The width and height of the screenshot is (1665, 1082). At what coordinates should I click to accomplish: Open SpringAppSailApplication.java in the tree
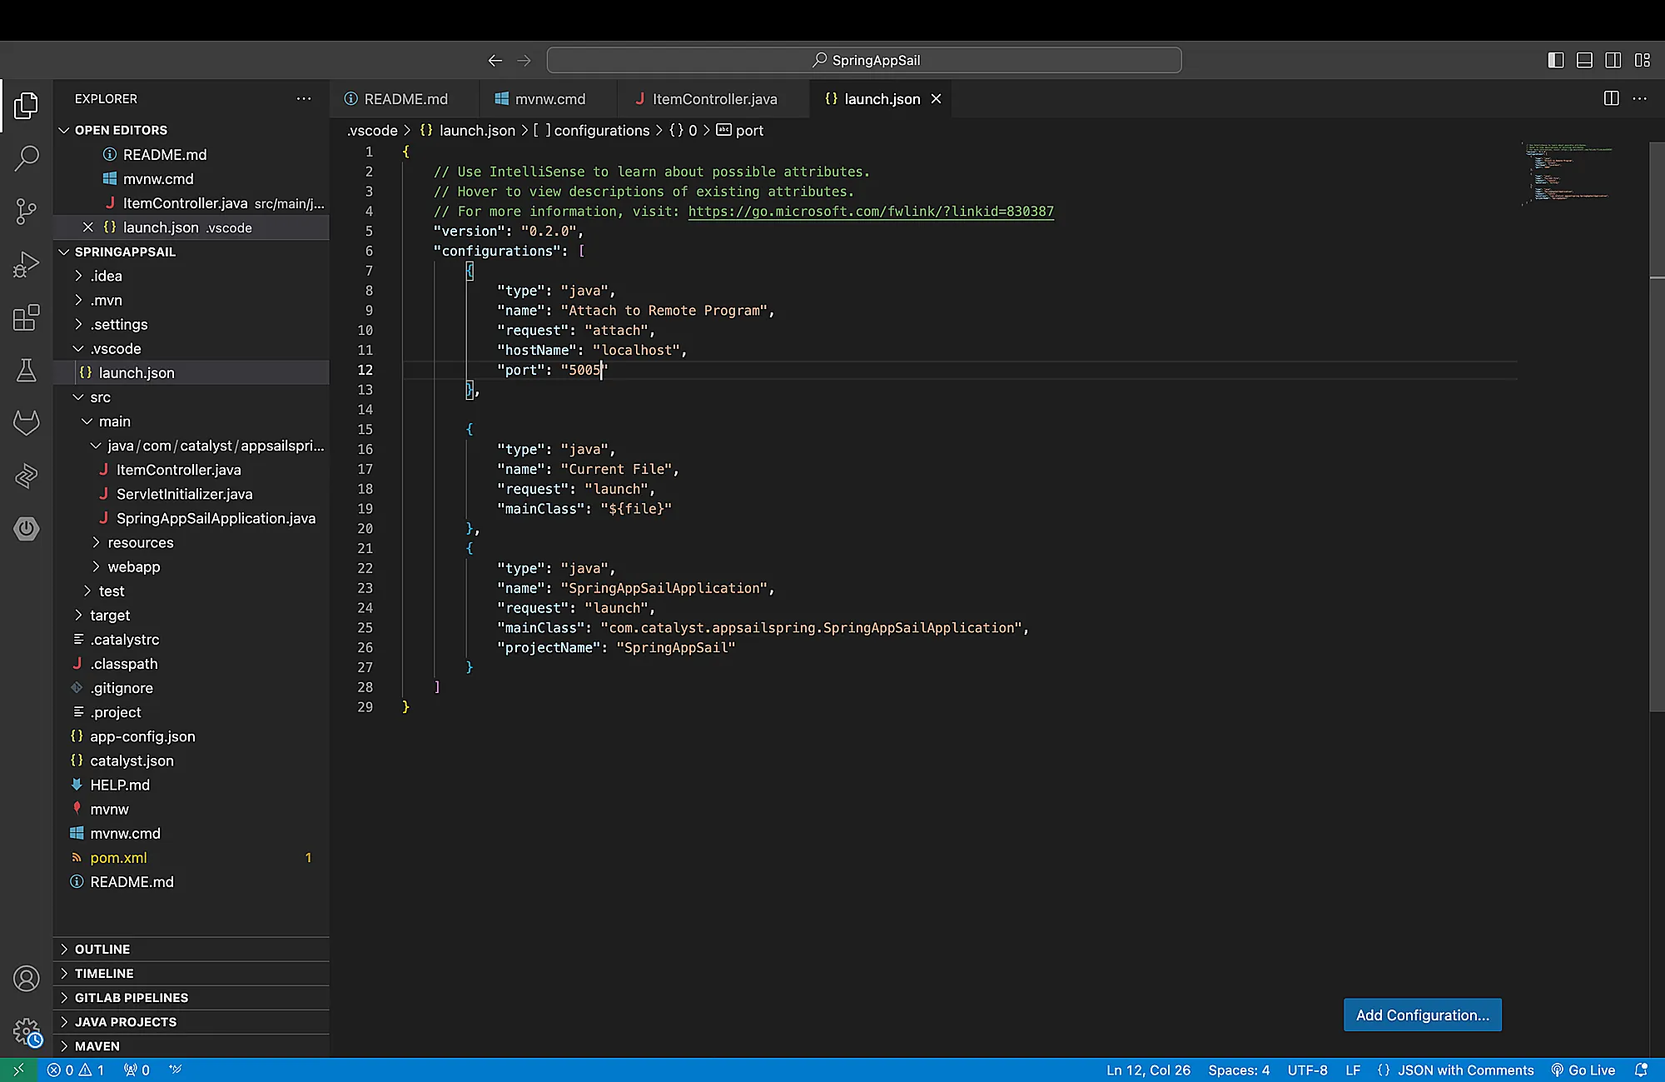(191, 518)
